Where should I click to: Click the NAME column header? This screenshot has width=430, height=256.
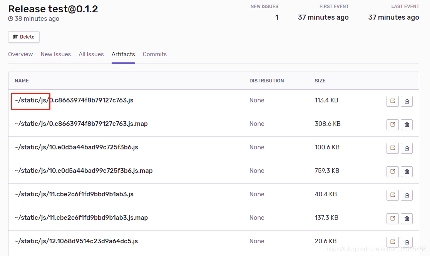coord(22,81)
